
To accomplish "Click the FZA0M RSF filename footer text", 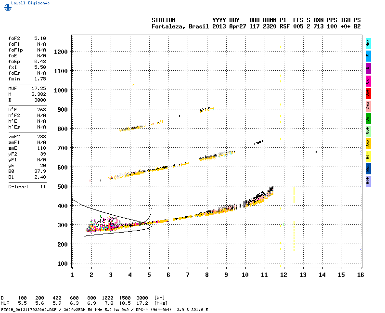I will click(29, 310).
